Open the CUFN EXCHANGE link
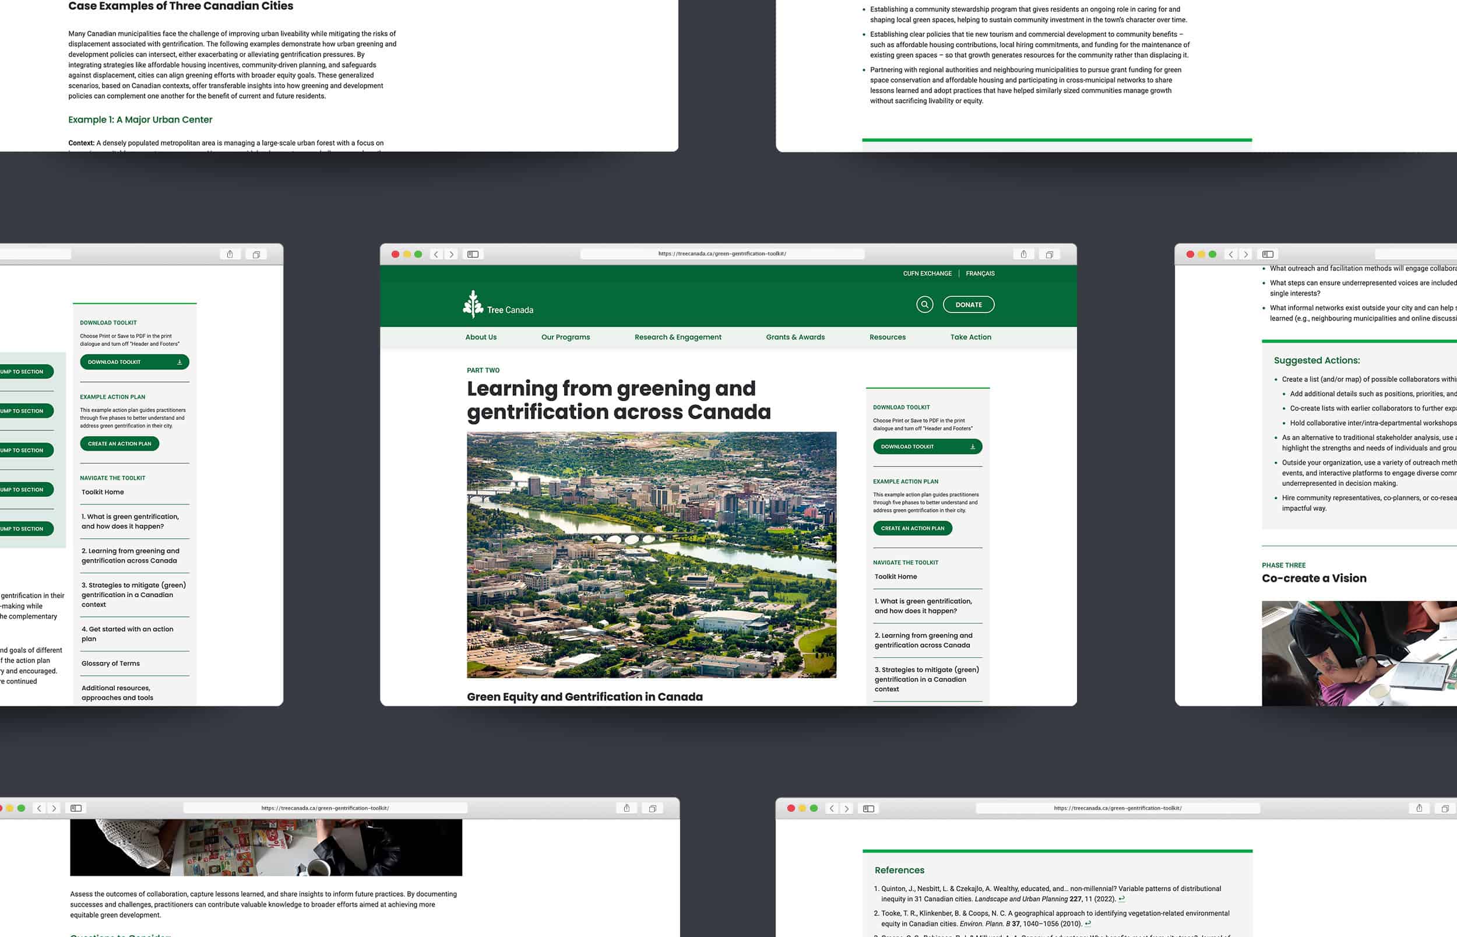 point(927,273)
